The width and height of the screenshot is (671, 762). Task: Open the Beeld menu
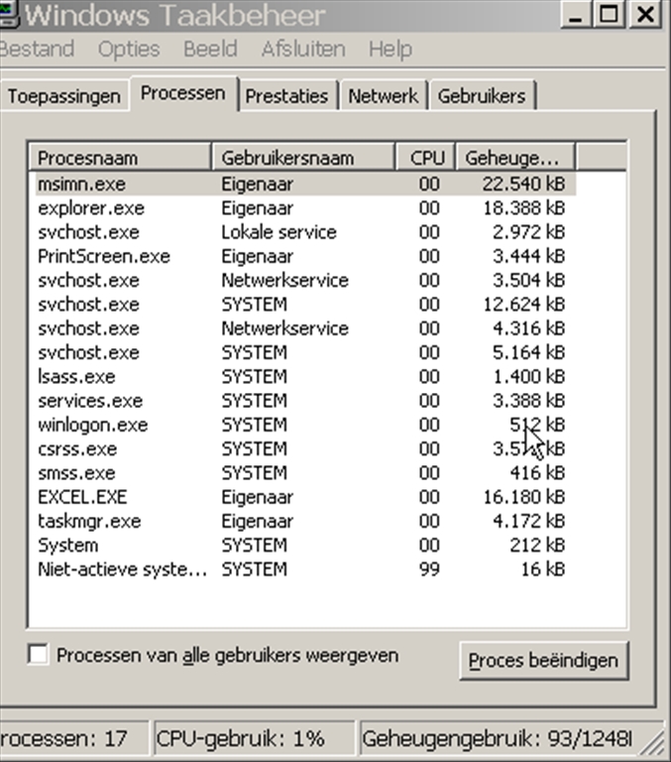210,49
